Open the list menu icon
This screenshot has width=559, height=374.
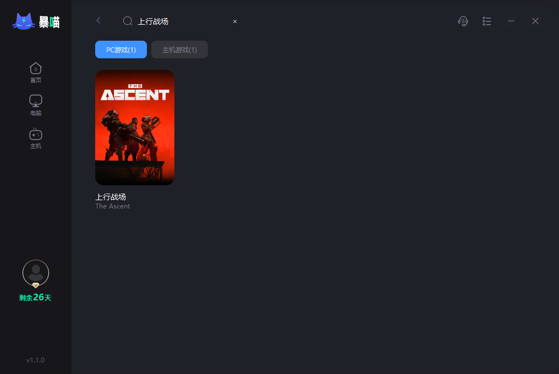486,21
